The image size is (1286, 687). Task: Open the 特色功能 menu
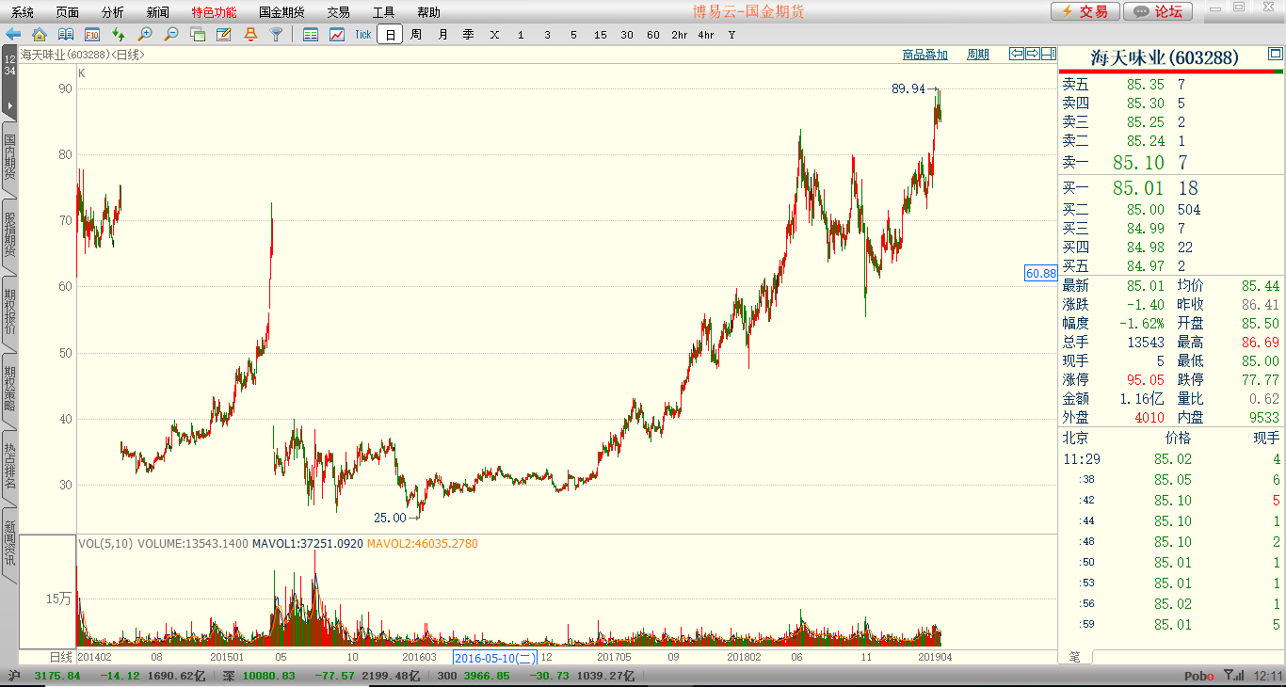pyautogui.click(x=214, y=12)
